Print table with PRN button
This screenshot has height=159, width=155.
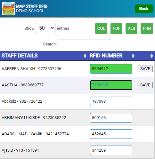147,28
